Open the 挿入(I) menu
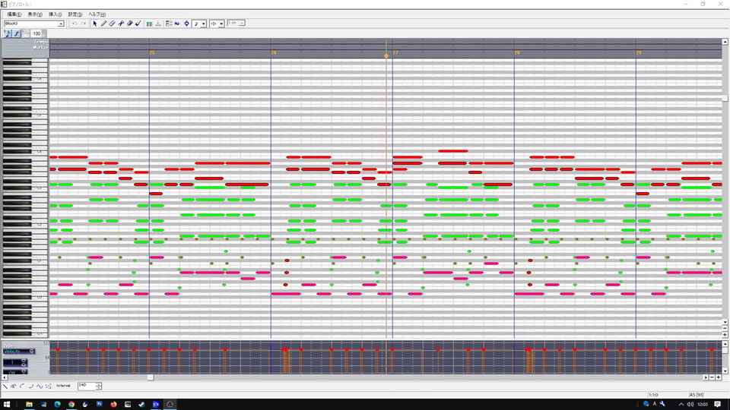The height and width of the screenshot is (410, 730). click(x=55, y=14)
